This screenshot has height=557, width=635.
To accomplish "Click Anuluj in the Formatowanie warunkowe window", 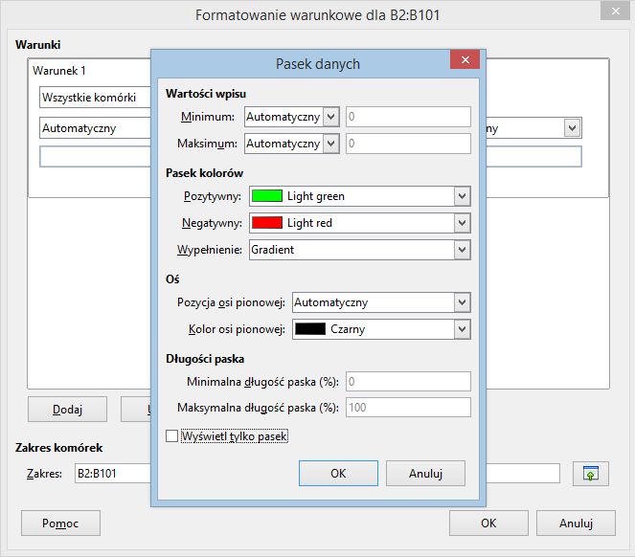I will point(576,524).
